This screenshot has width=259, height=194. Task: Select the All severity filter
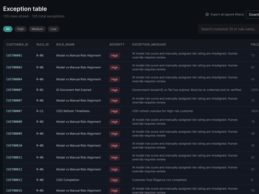click(x=8, y=29)
